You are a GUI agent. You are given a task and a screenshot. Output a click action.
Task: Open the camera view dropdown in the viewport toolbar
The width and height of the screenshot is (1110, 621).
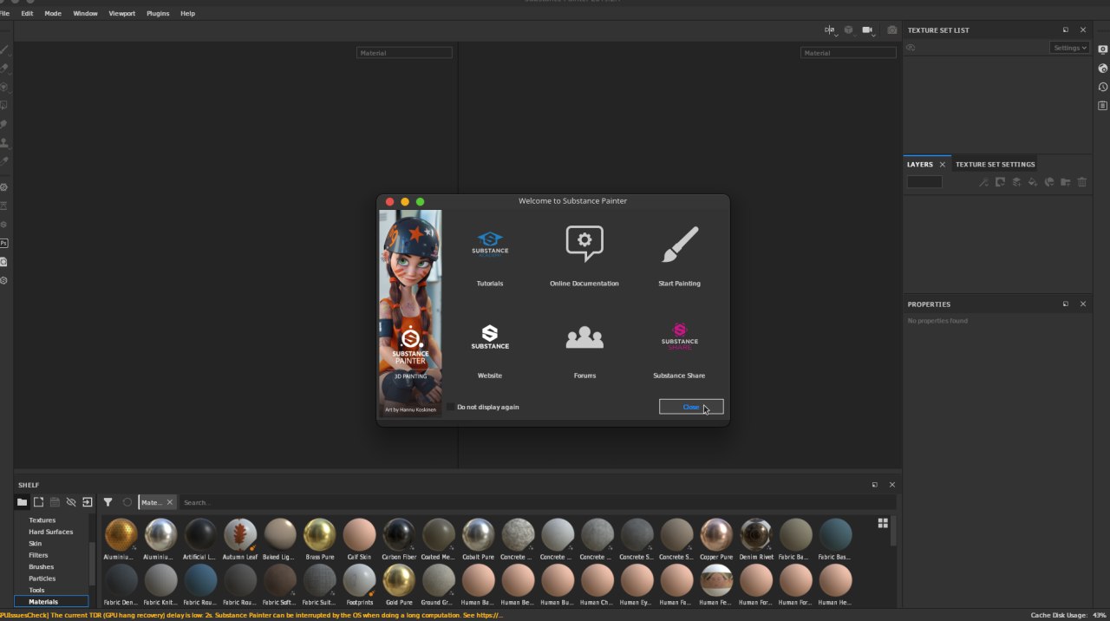point(869,31)
